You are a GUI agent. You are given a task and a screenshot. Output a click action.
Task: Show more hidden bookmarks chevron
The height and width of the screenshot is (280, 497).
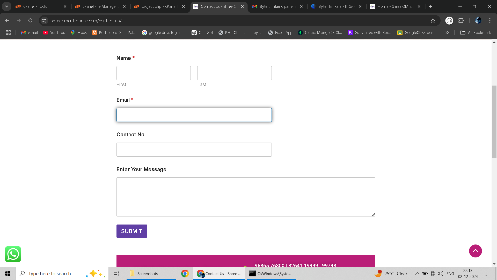pos(447,33)
